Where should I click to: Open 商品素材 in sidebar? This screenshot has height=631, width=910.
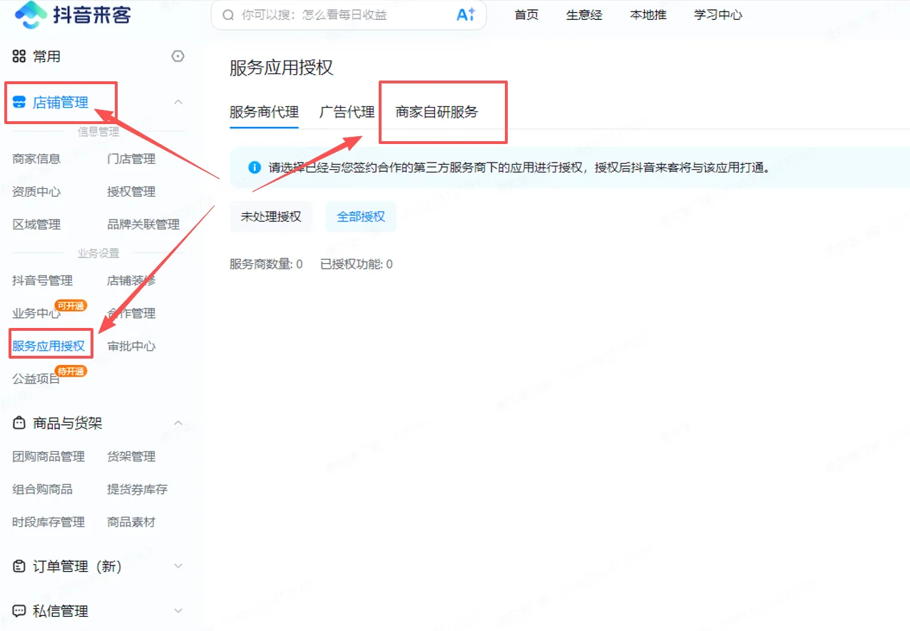pyautogui.click(x=131, y=522)
